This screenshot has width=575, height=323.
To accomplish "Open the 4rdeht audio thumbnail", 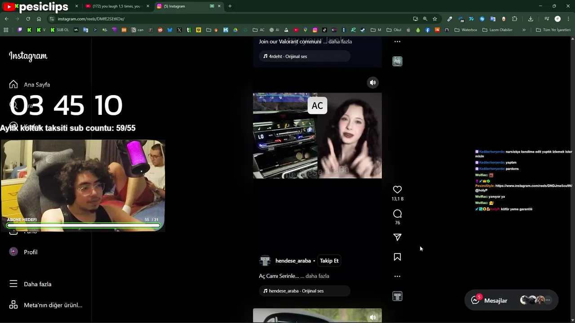I will pos(397,61).
